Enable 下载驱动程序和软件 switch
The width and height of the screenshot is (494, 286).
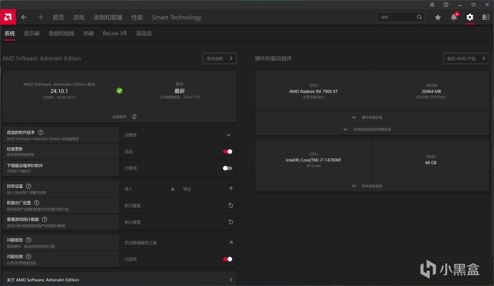pos(228,168)
